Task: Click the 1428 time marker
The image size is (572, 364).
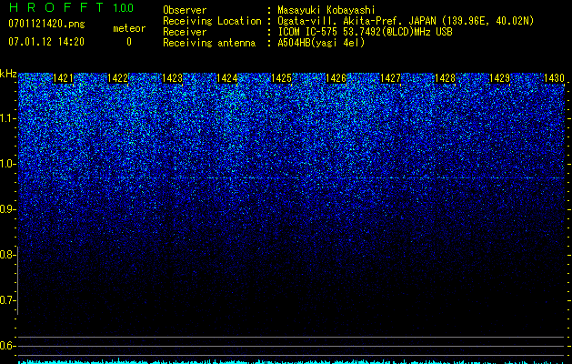Action: tap(445, 78)
